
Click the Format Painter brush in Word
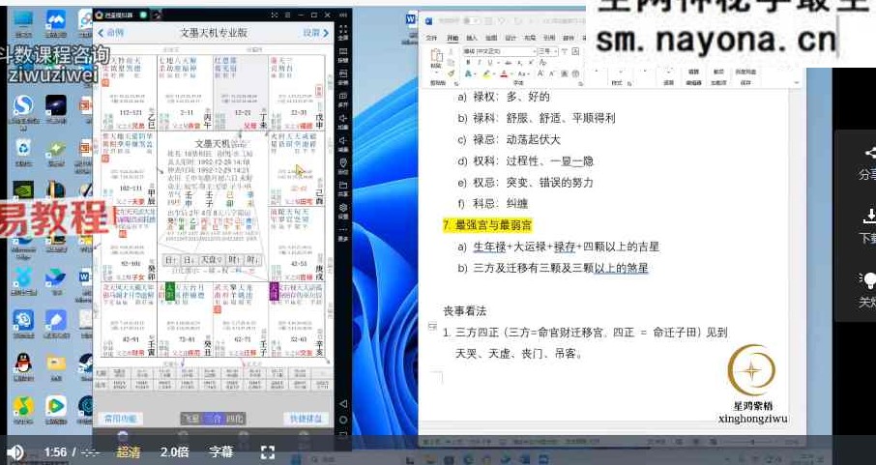(451, 73)
